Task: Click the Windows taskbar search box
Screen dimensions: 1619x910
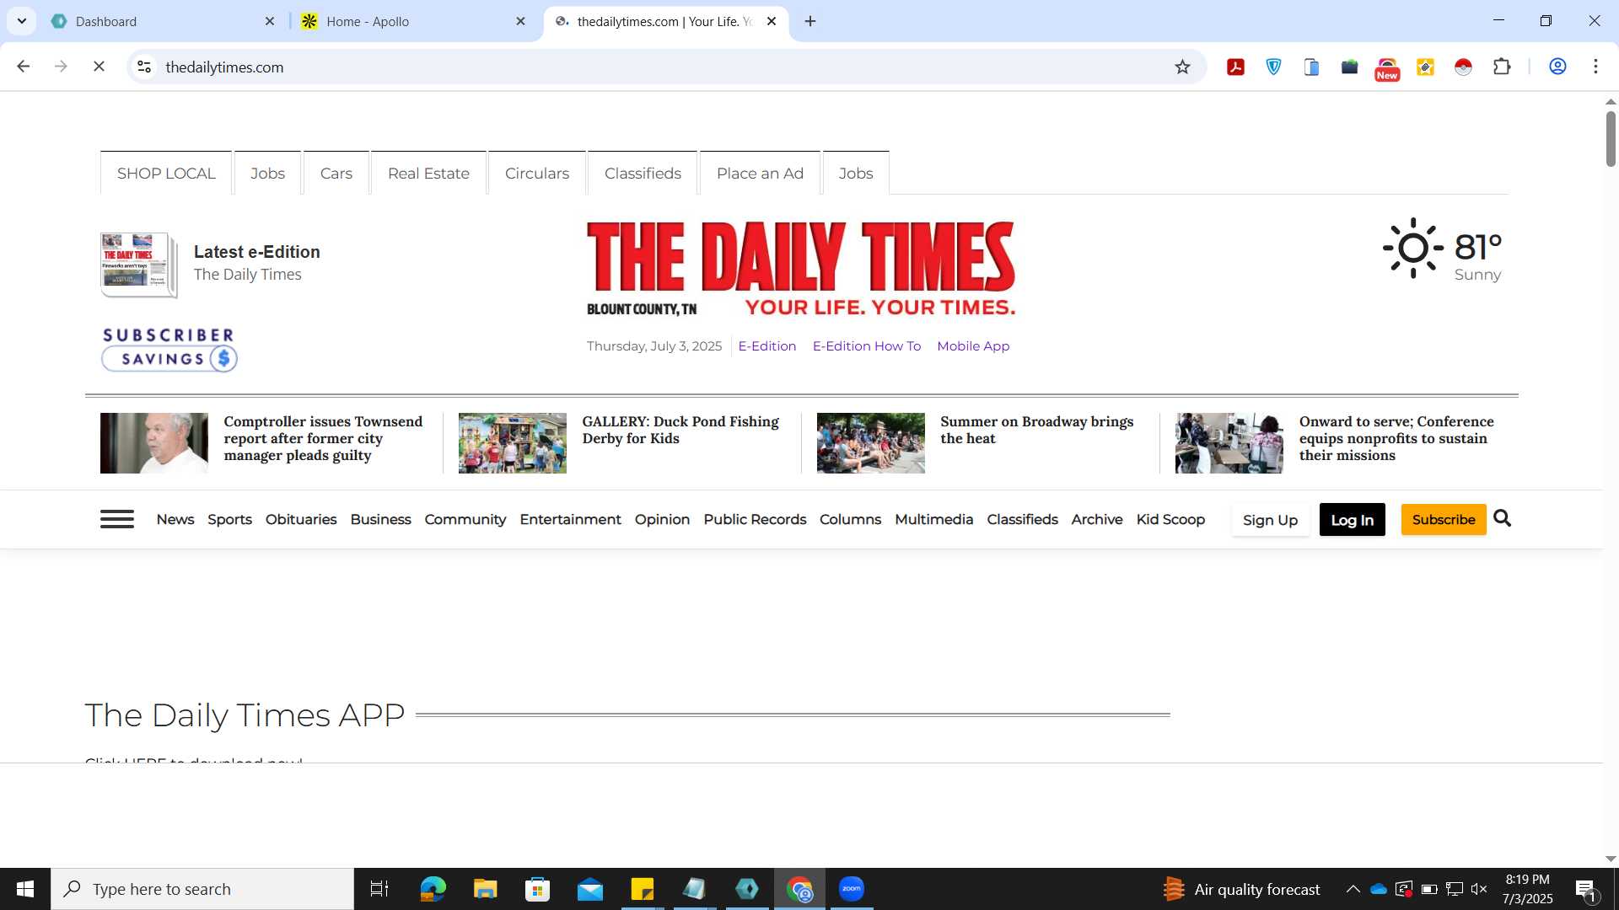Action: (x=202, y=889)
